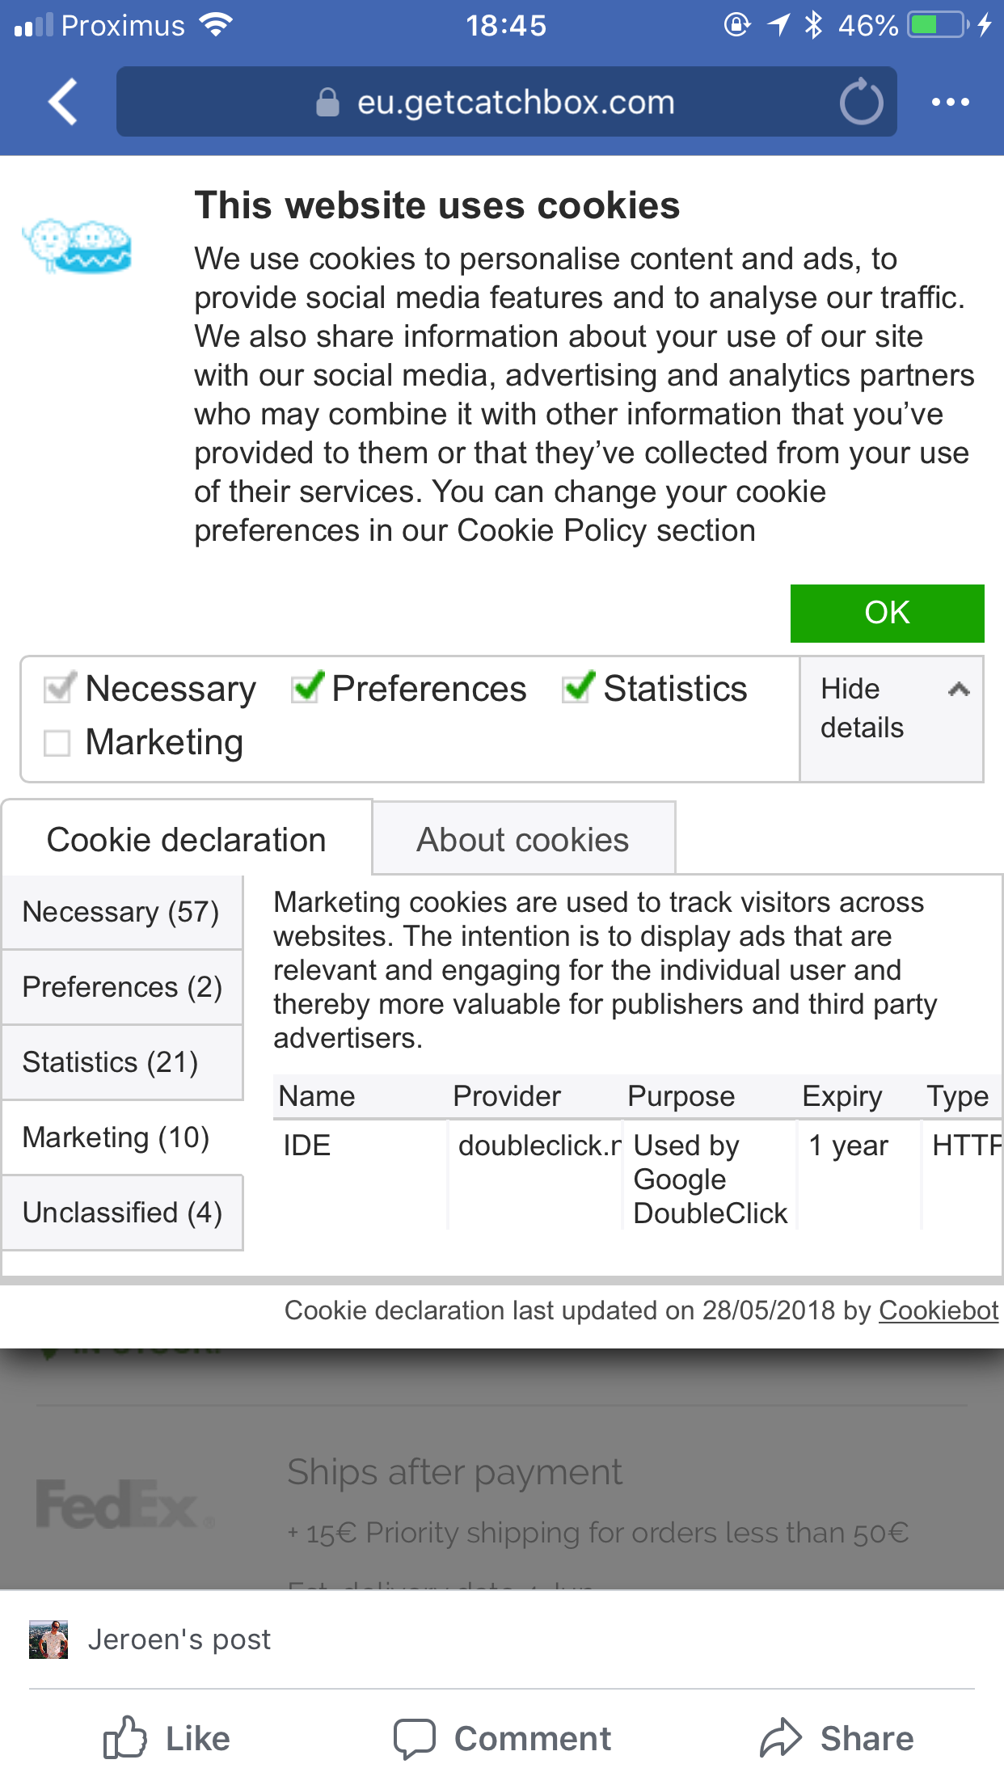Tap the Share arrow icon

[780, 1738]
